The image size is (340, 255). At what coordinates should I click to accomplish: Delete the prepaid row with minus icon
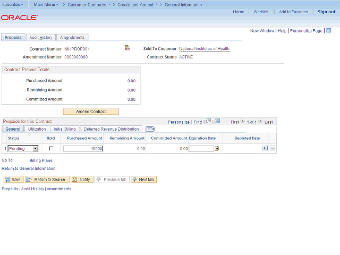pos(273,148)
